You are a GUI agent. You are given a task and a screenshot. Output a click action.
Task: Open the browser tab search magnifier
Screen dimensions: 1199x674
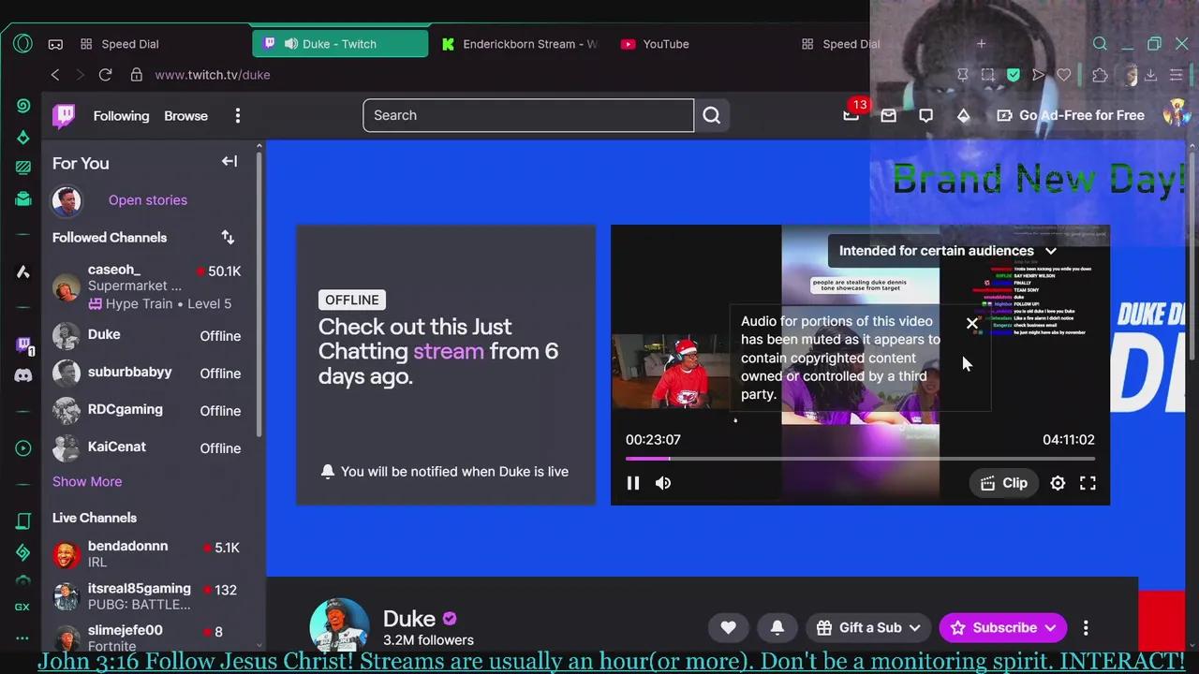(1100, 44)
